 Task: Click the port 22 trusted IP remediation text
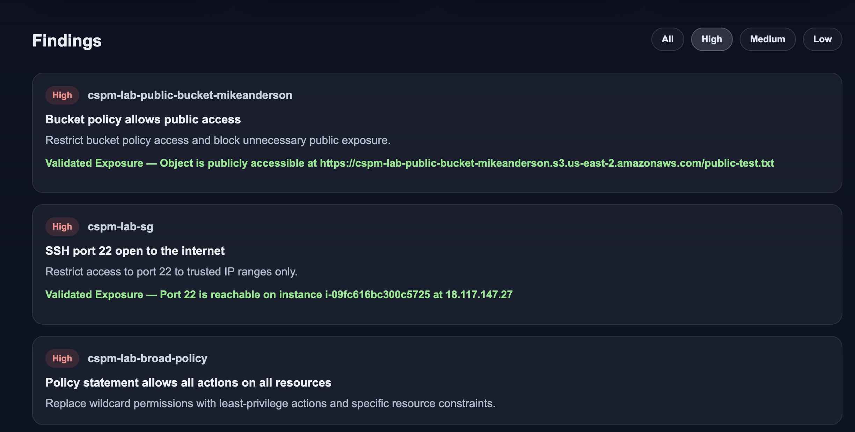(171, 272)
